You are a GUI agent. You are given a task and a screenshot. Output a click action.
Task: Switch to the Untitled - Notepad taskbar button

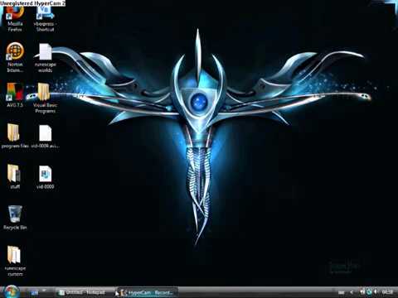click(x=85, y=292)
